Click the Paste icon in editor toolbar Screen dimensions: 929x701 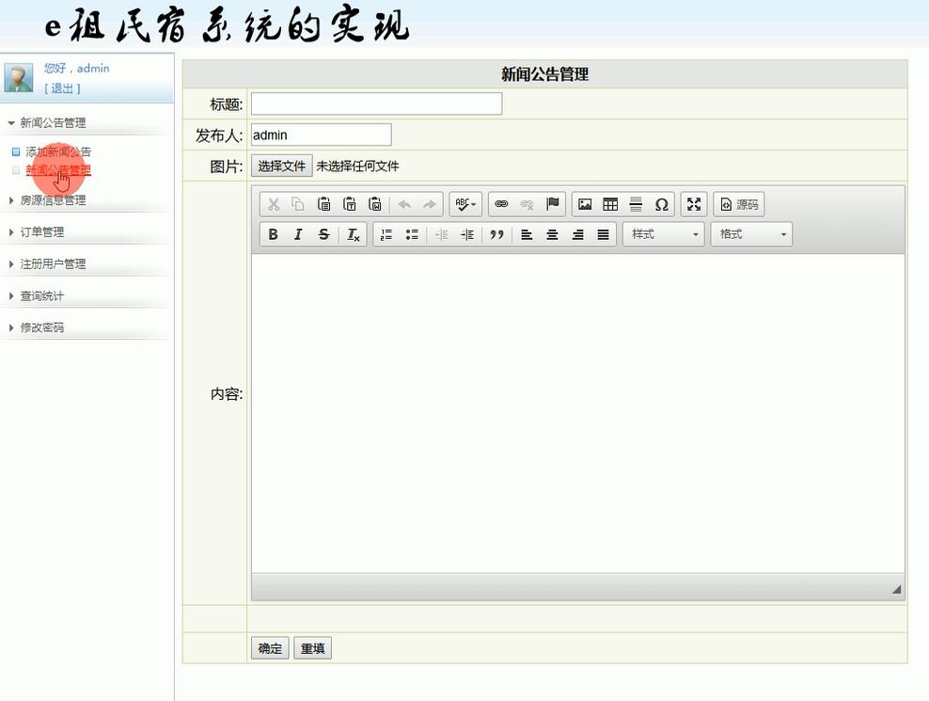pyautogui.click(x=324, y=204)
